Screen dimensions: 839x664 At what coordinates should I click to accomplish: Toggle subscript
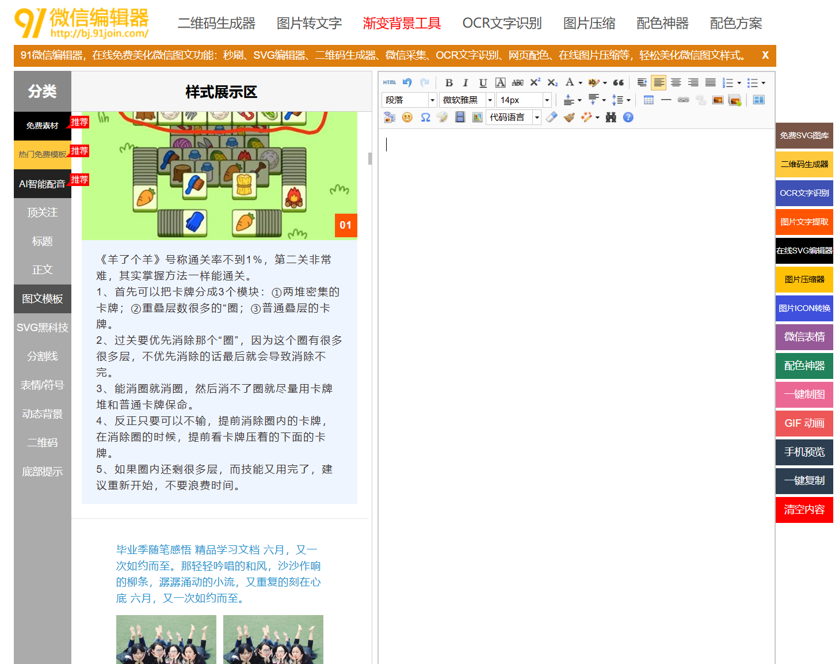pos(552,82)
